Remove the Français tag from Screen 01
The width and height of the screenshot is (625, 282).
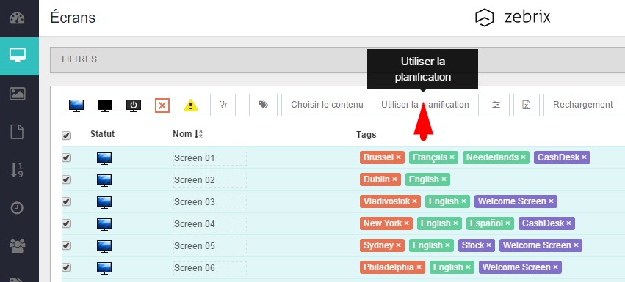coord(452,157)
